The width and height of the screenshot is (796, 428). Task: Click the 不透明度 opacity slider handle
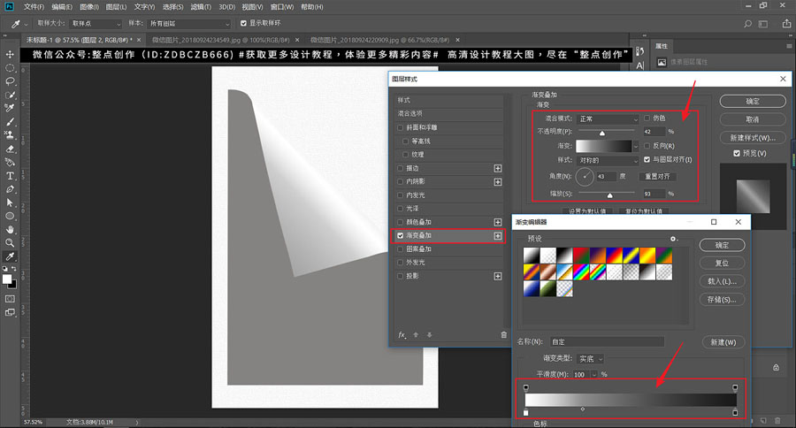(603, 134)
